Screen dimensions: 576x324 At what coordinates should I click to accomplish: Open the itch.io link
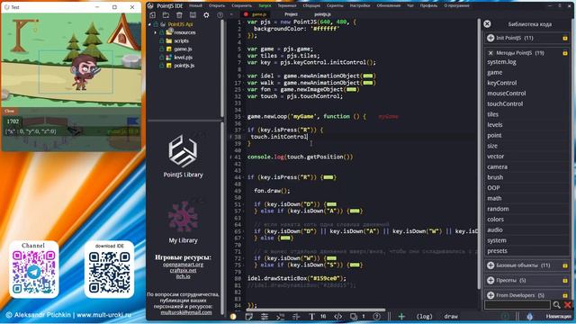click(183, 276)
